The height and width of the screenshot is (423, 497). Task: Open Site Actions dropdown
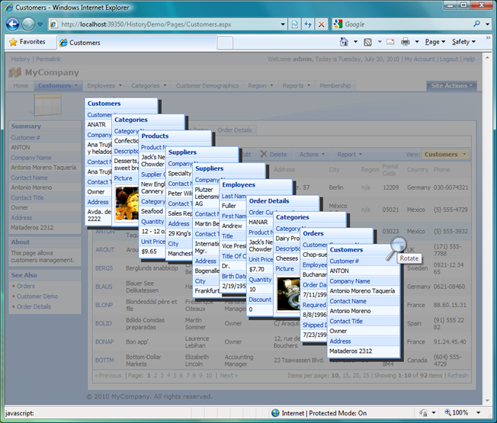451,86
